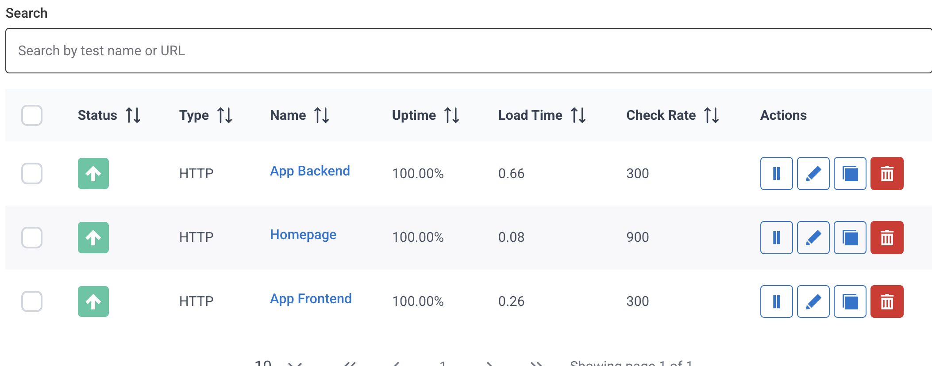The height and width of the screenshot is (366, 932).
Task: Delete the App Backend test
Action: 886,173
